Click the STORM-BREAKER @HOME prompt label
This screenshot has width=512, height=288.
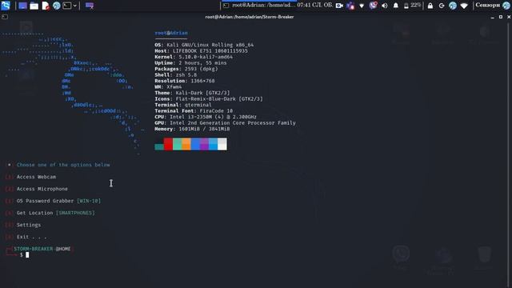click(x=42, y=249)
